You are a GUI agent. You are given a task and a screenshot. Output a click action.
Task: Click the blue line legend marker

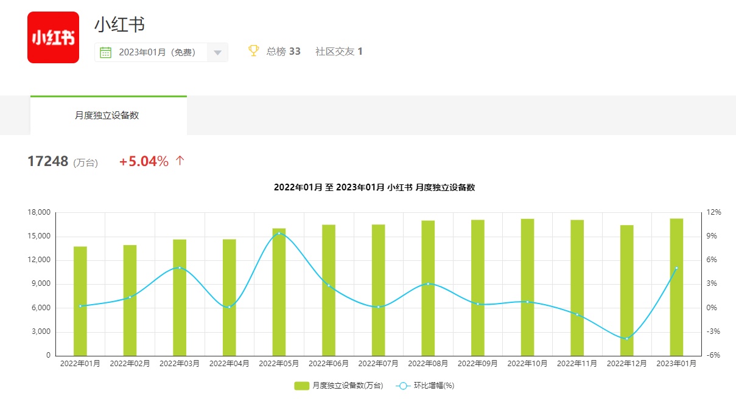coord(403,386)
